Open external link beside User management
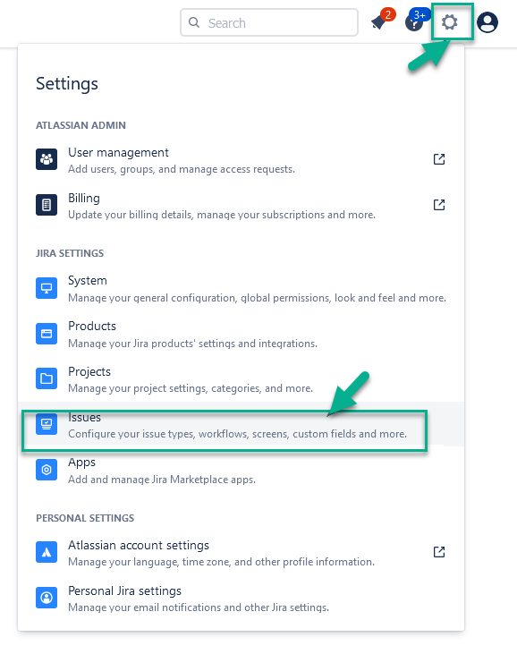The image size is (517, 671). pos(439,159)
